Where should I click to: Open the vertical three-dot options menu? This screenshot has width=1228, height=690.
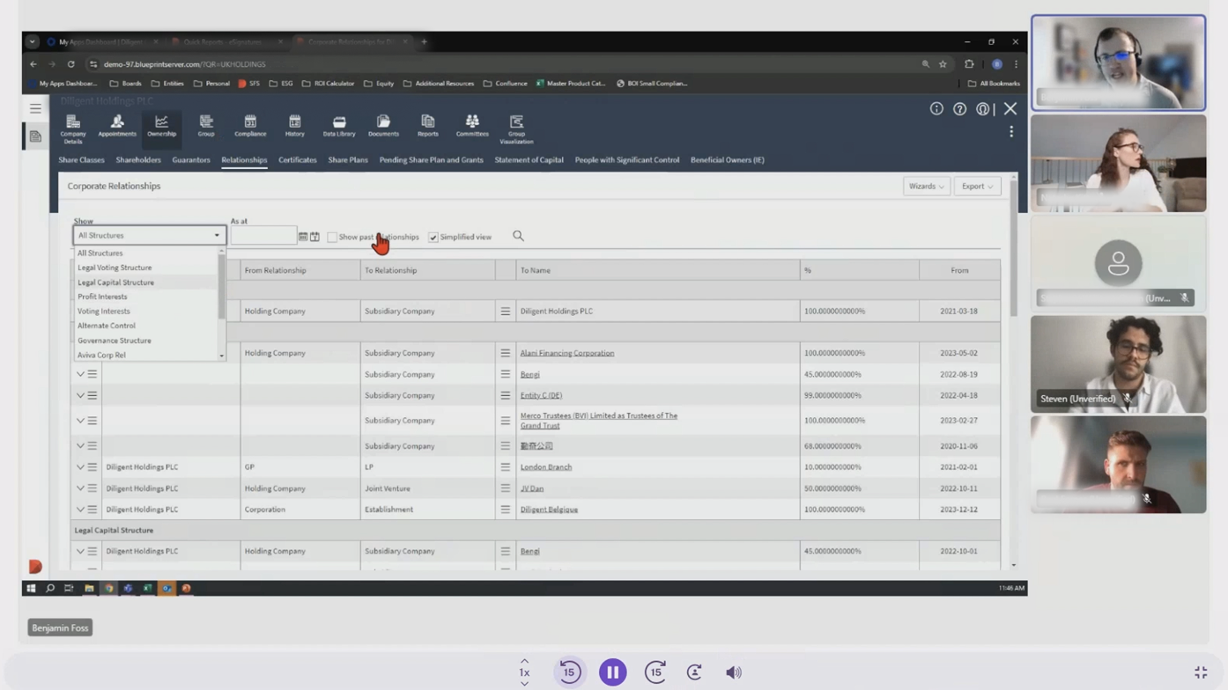point(1011,132)
